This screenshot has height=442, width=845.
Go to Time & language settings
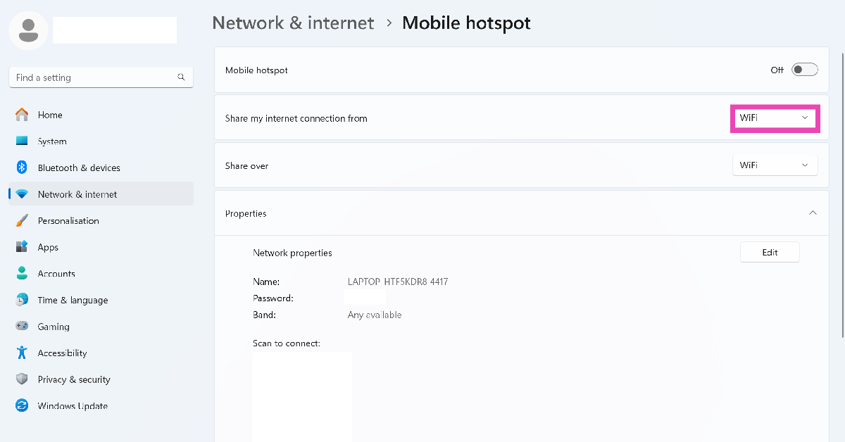pyautogui.click(x=73, y=301)
